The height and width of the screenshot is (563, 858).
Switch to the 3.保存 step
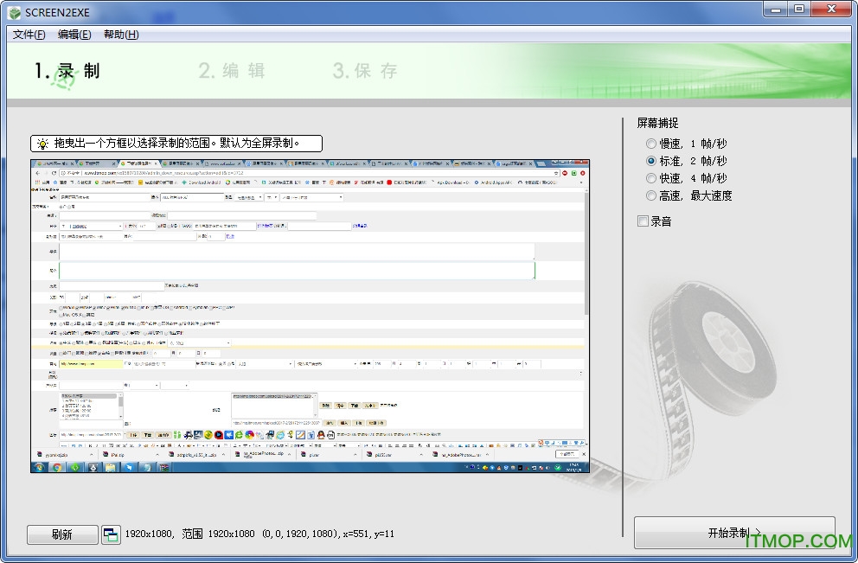(x=364, y=71)
